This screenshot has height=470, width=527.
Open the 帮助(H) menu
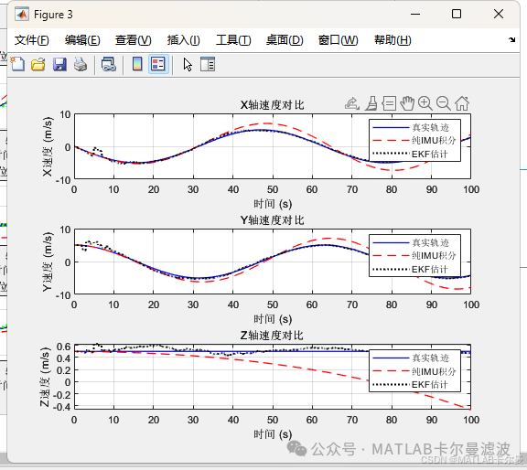click(393, 40)
